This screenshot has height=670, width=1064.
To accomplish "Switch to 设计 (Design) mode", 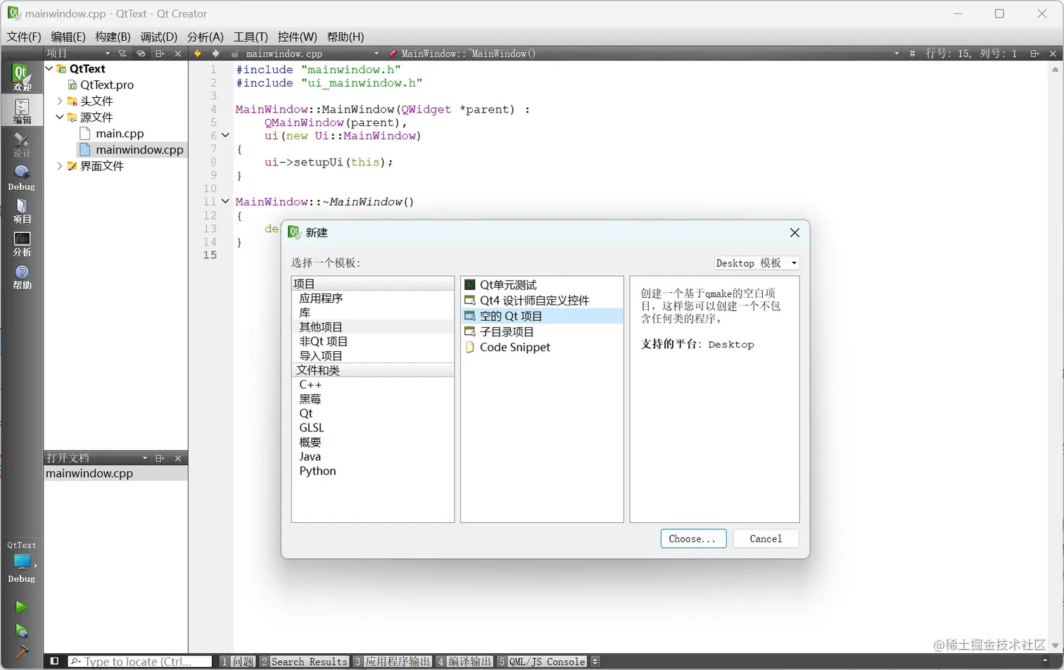I will (22, 145).
